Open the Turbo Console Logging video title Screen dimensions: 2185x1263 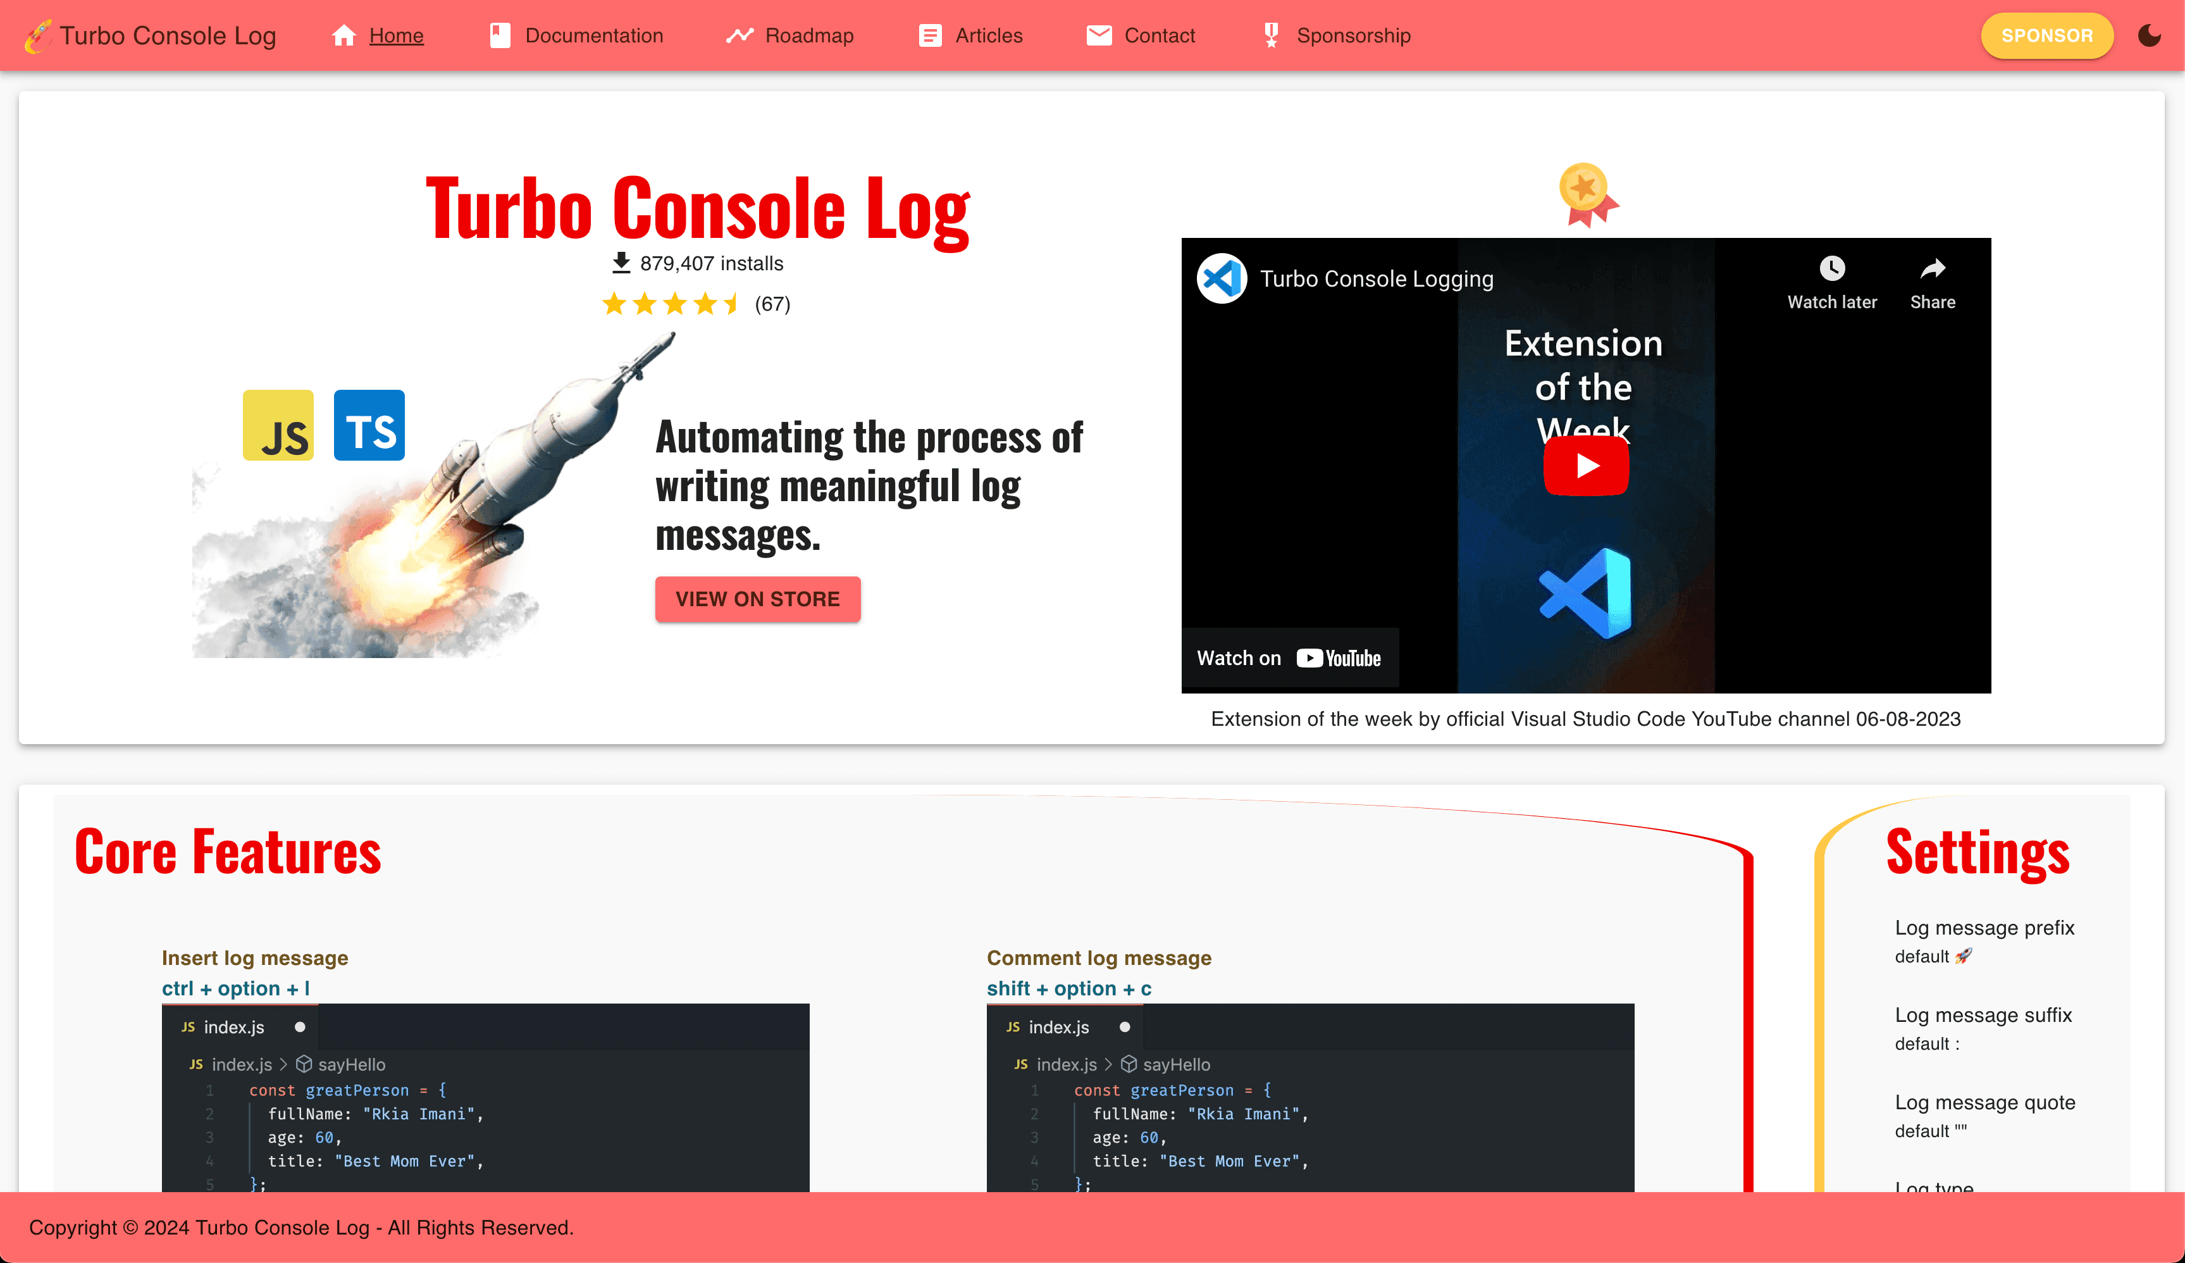click(x=1377, y=278)
